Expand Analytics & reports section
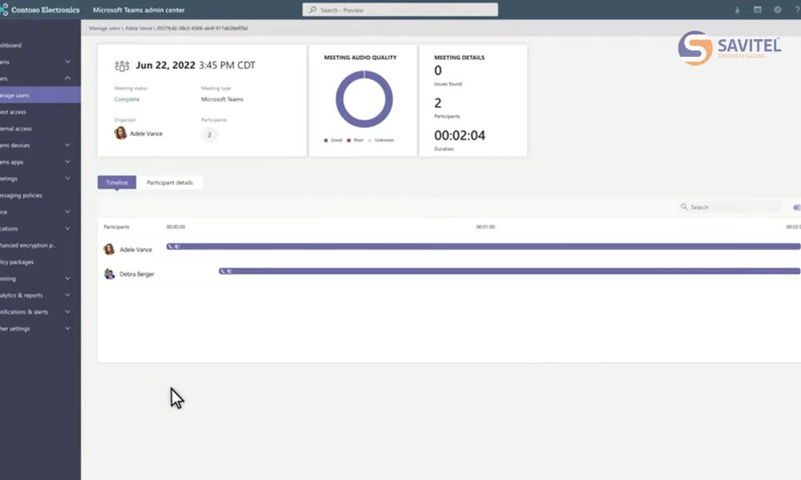The height and width of the screenshot is (480, 801). pos(67,295)
